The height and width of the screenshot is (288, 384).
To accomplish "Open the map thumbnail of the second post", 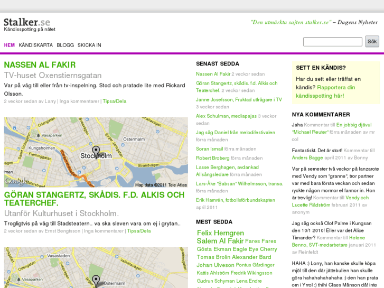I will click(96, 267).
